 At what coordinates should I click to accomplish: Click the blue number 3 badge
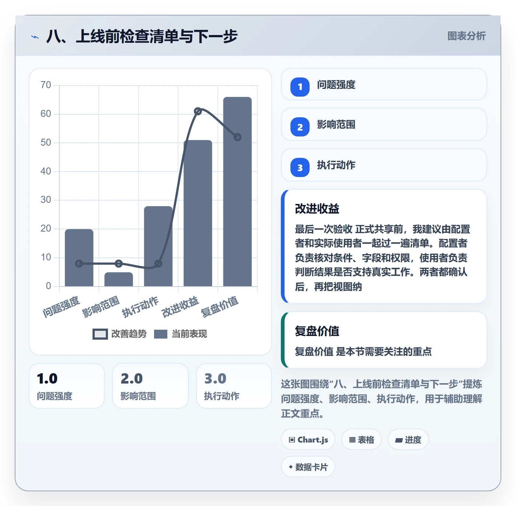pos(300,167)
